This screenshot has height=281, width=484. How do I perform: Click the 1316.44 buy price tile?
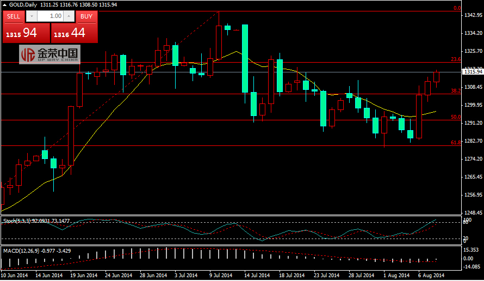(x=75, y=33)
